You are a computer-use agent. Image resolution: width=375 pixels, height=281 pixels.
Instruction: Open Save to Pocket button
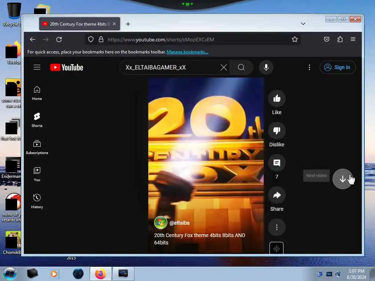click(x=326, y=39)
